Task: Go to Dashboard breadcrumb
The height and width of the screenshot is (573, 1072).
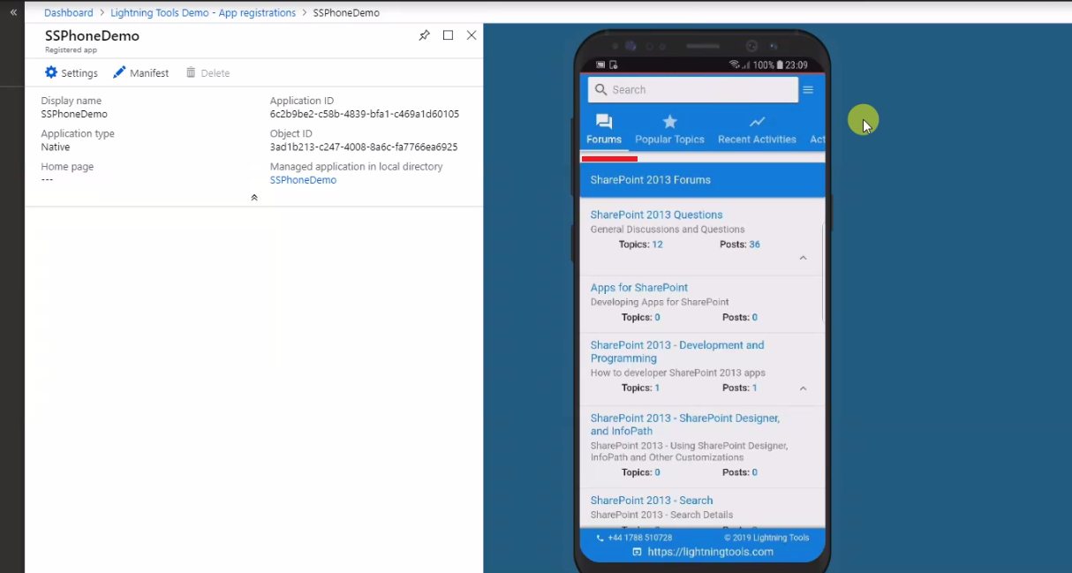Action: coord(68,13)
